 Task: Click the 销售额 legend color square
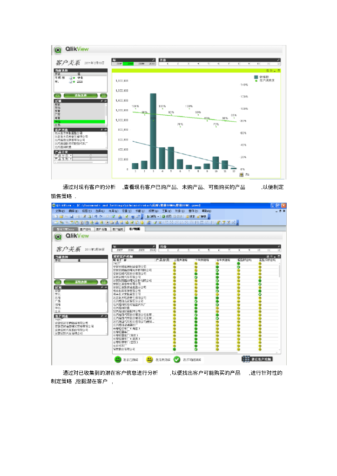click(x=256, y=77)
